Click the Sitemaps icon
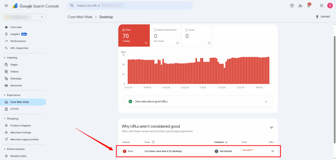 click(6, 78)
